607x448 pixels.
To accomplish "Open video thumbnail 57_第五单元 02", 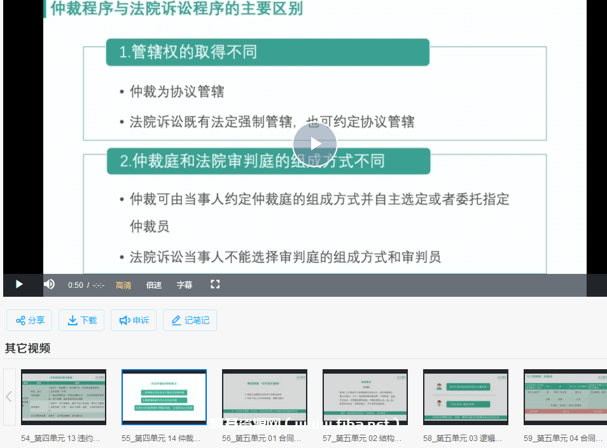I will (x=365, y=397).
